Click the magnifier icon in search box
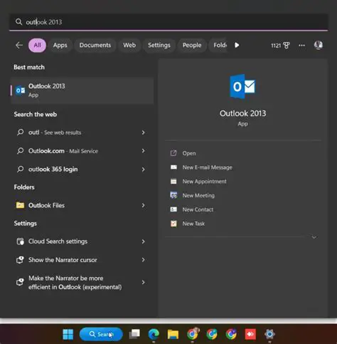Viewport: 337px width, 344px height. (18, 22)
